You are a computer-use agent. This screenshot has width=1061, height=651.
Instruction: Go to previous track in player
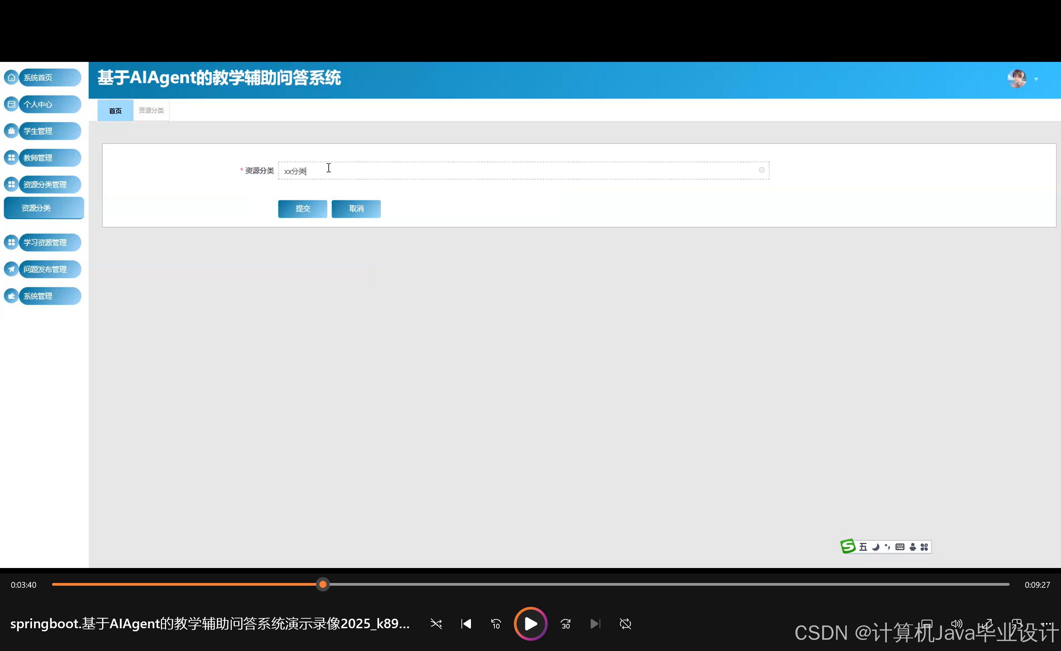466,623
